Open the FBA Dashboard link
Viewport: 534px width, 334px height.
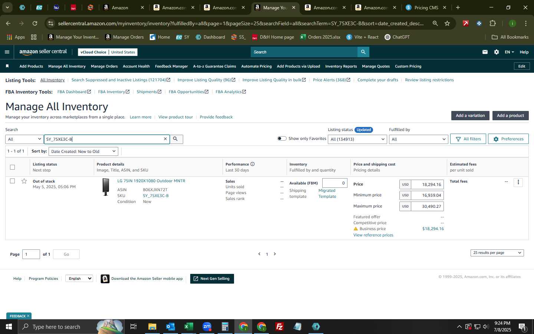(x=74, y=92)
